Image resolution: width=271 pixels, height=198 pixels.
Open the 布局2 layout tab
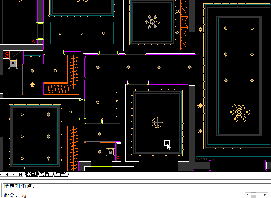click(x=61, y=174)
